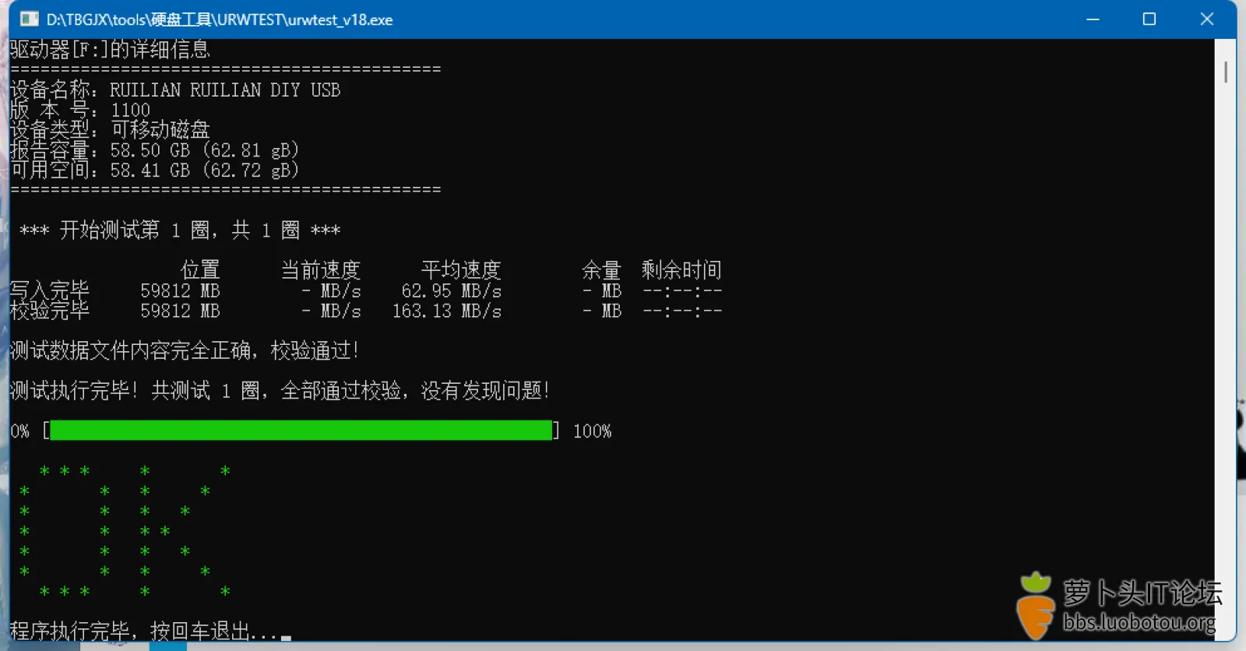
Task: Click the write average speed 62.95 MB/s
Action: pyautogui.click(x=451, y=291)
